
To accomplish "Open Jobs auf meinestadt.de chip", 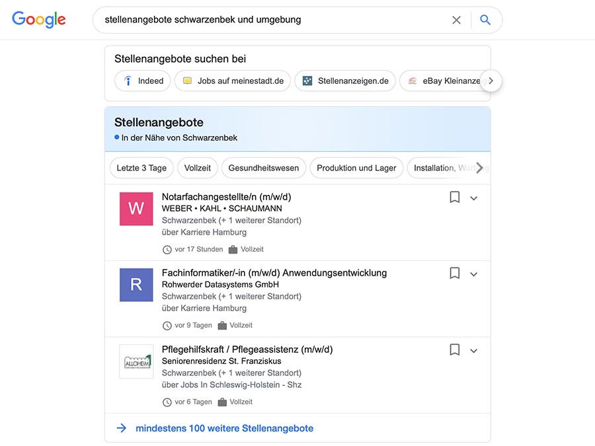I will tap(233, 81).
